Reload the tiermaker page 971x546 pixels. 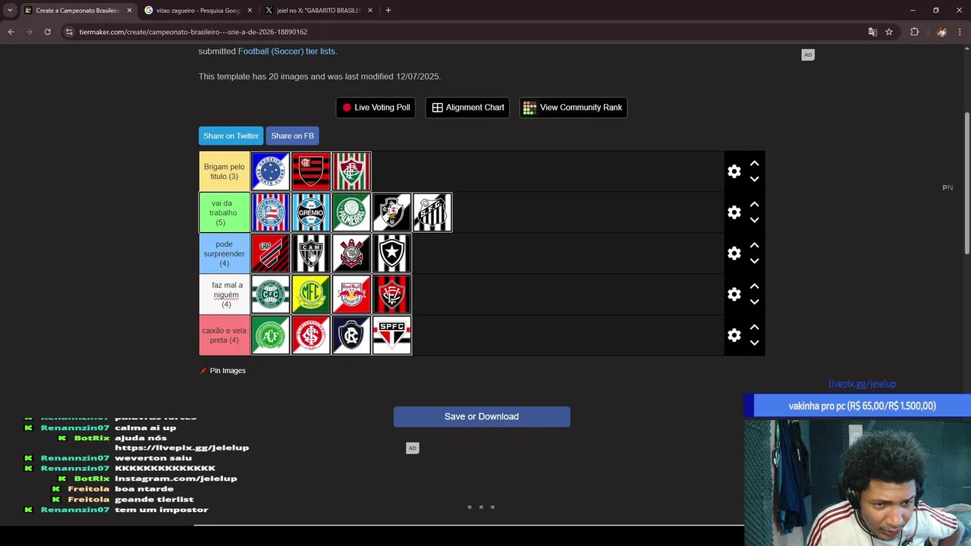(47, 32)
